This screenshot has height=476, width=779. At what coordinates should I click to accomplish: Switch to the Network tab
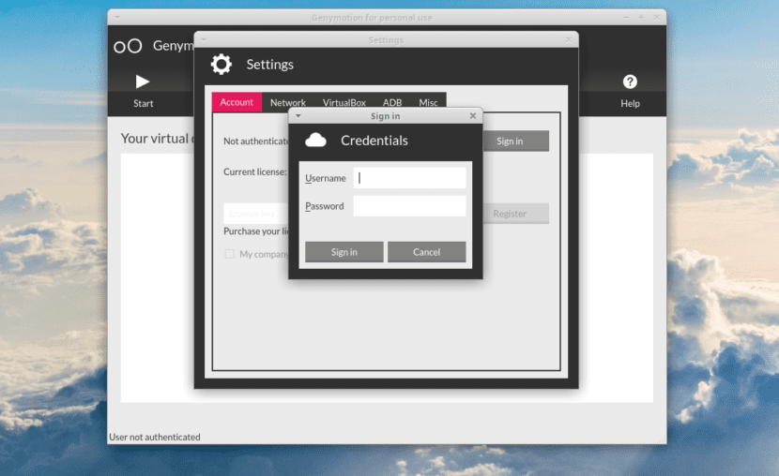[288, 103]
